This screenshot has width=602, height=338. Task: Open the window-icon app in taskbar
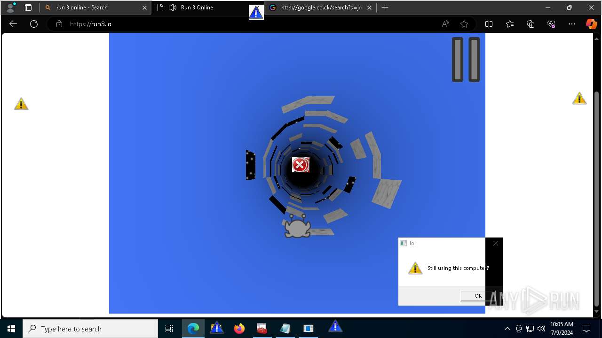(x=309, y=329)
